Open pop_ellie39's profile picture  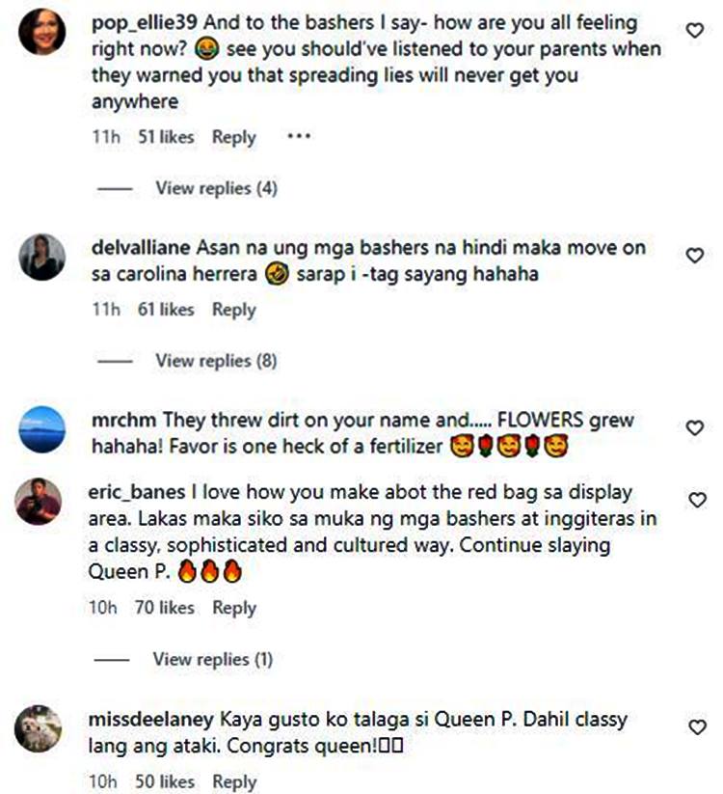click(42, 32)
